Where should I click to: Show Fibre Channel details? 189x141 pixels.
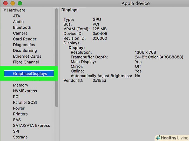26,62
